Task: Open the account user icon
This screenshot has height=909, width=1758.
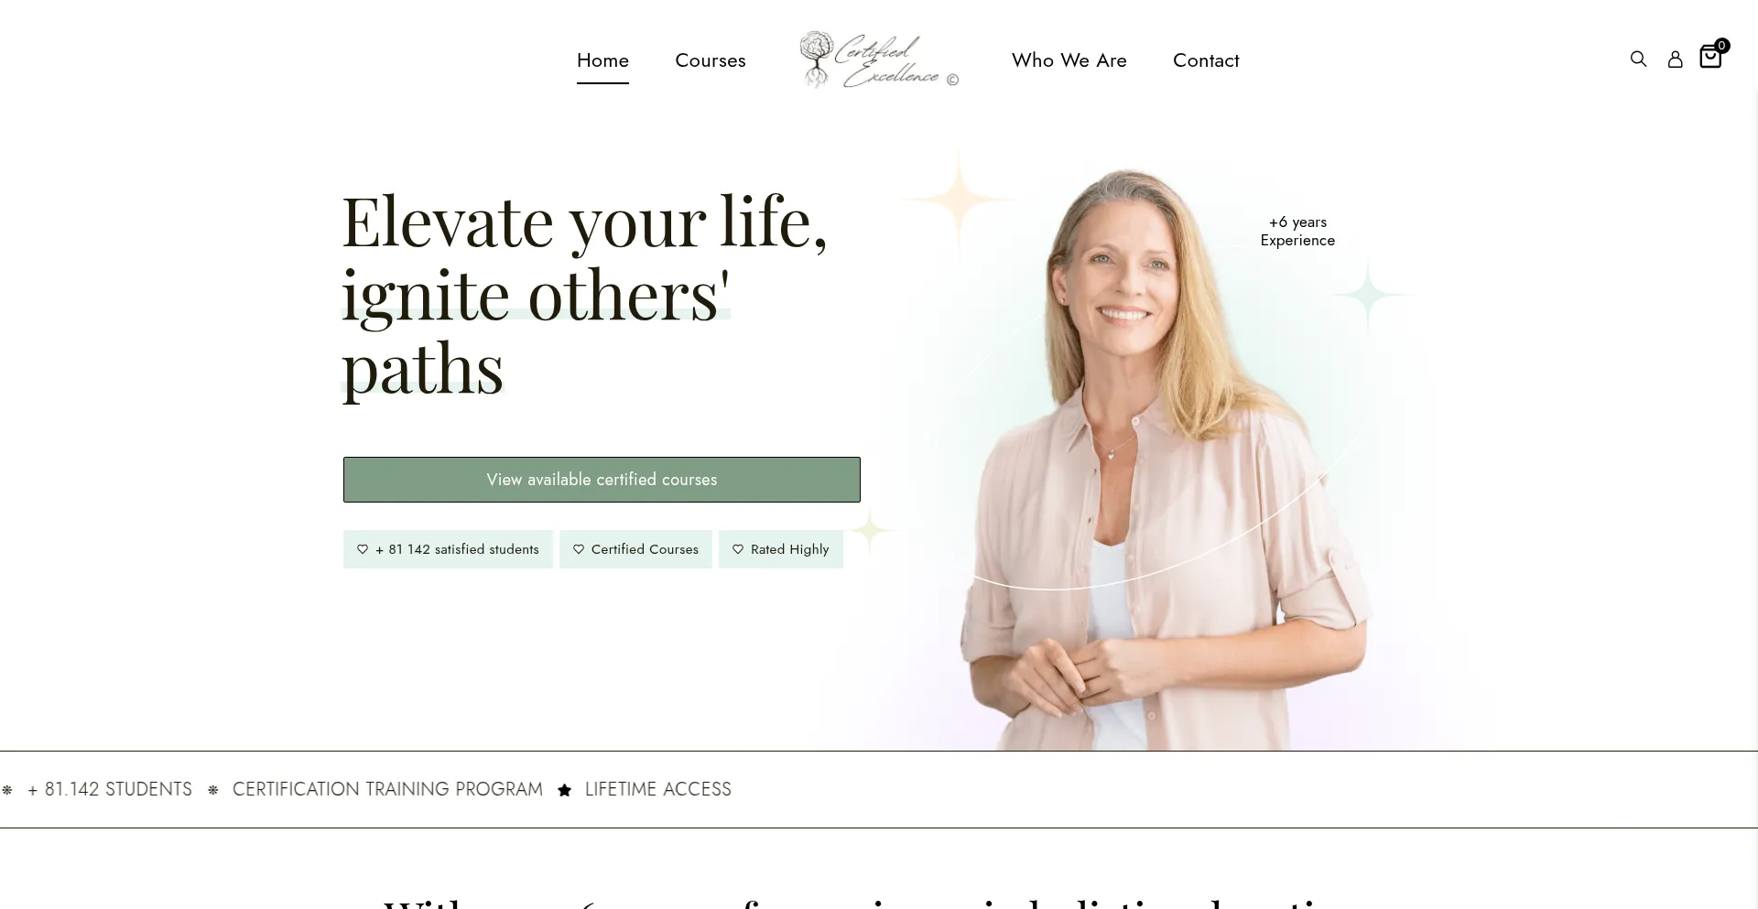Action: (1675, 60)
